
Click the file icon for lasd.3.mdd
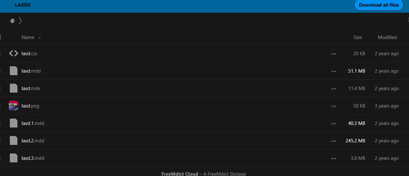pyautogui.click(x=14, y=158)
